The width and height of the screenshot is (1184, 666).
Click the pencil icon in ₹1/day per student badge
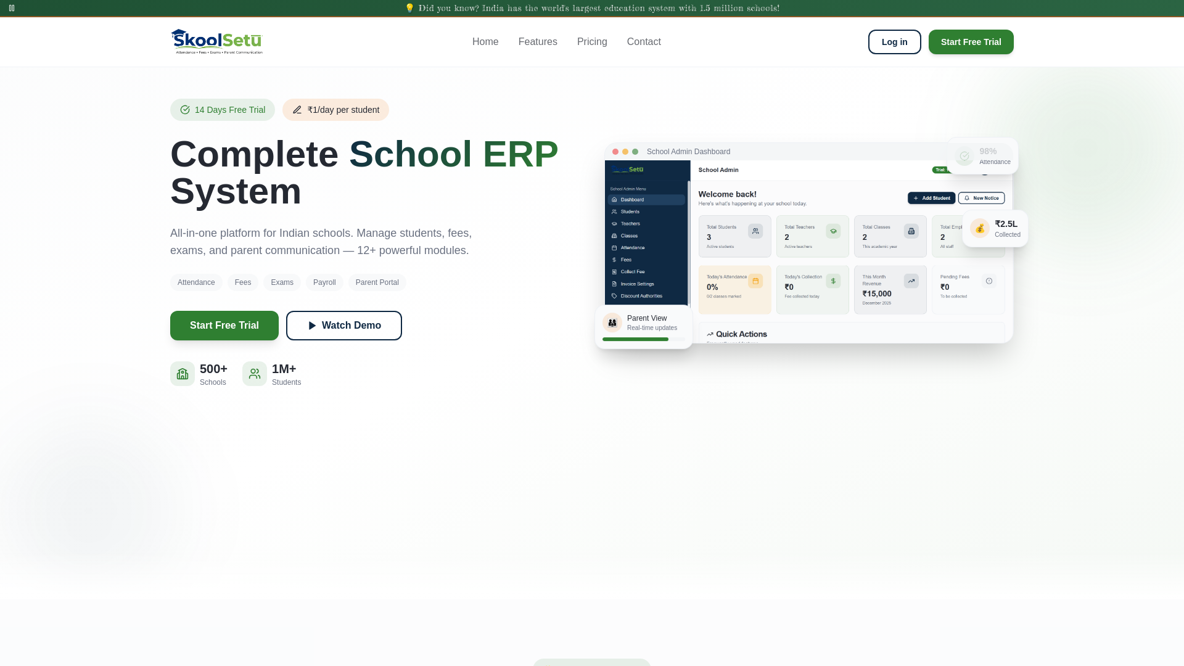pos(297,110)
